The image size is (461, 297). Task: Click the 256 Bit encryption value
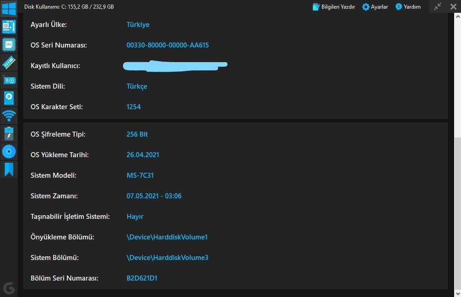[x=137, y=134]
